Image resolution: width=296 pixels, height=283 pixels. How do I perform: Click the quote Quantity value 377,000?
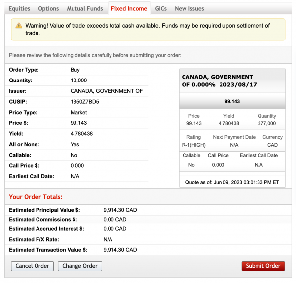(x=267, y=123)
